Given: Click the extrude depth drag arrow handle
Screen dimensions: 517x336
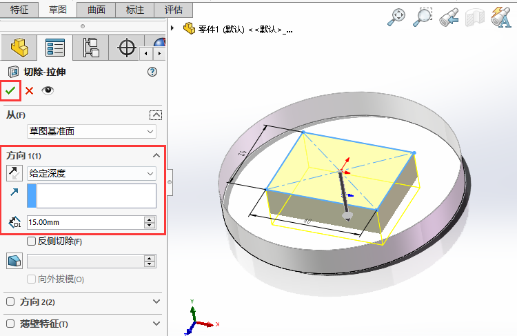Looking at the screenshot, I should pyautogui.click(x=347, y=217).
